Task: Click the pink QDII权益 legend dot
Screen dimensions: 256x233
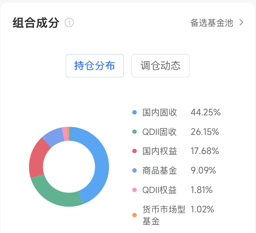Action: (x=134, y=190)
